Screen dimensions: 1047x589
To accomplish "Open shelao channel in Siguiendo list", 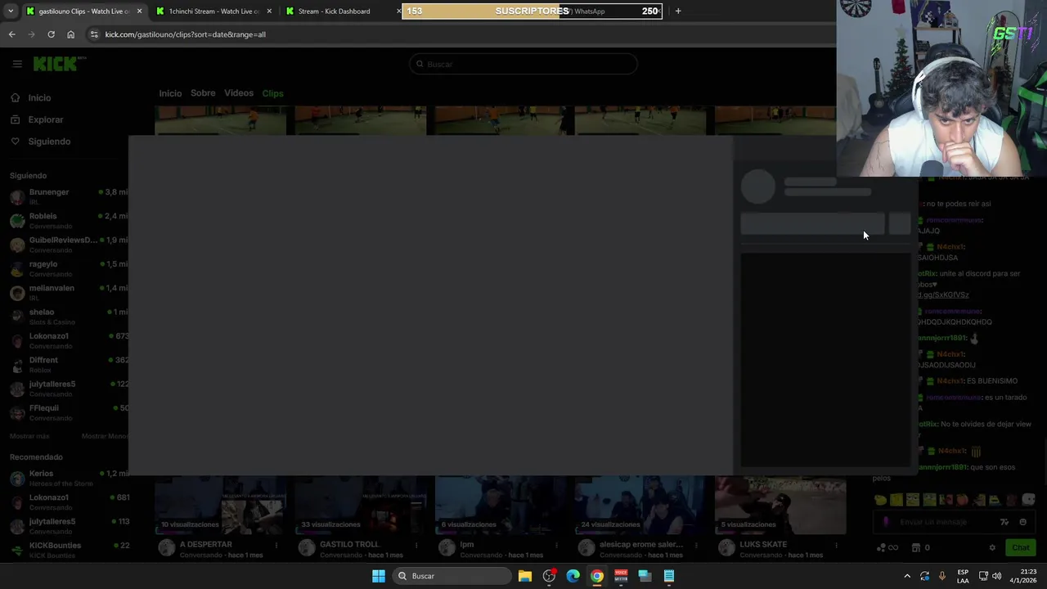I will (x=68, y=316).
